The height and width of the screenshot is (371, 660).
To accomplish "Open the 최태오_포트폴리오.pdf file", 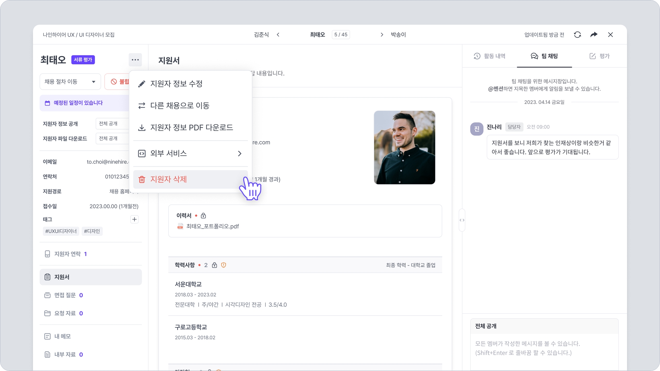I will pos(212,226).
